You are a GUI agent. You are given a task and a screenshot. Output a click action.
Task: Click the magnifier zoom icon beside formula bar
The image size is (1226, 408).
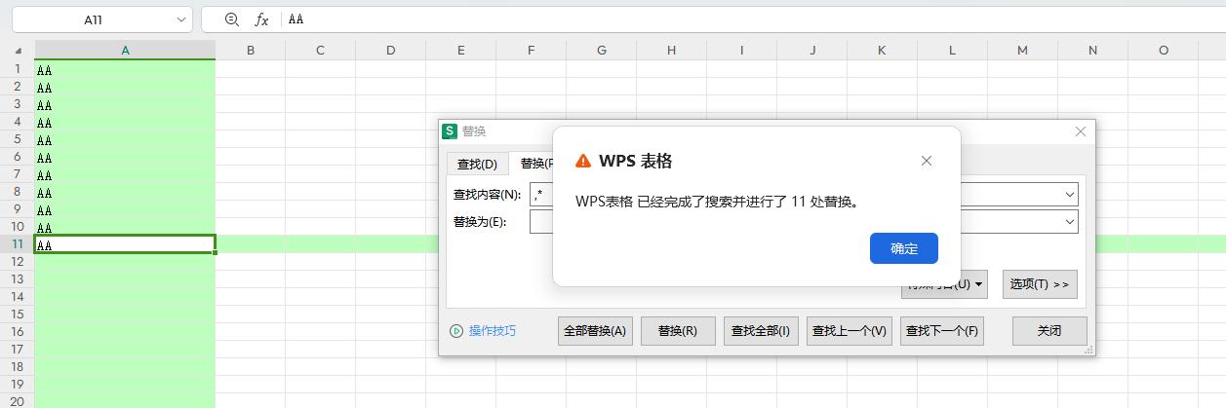point(231,19)
